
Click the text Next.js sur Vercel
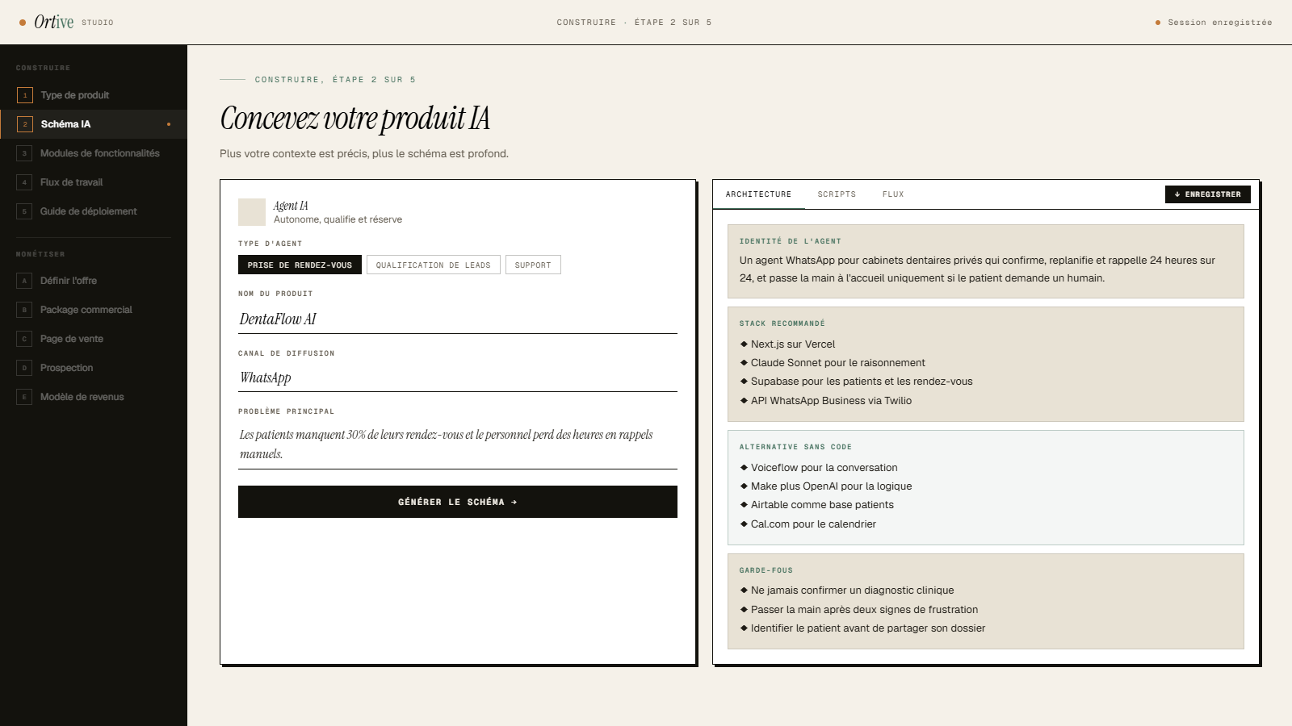(793, 344)
